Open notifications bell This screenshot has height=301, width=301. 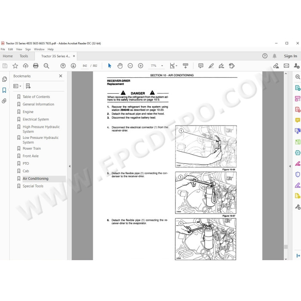(274, 56)
